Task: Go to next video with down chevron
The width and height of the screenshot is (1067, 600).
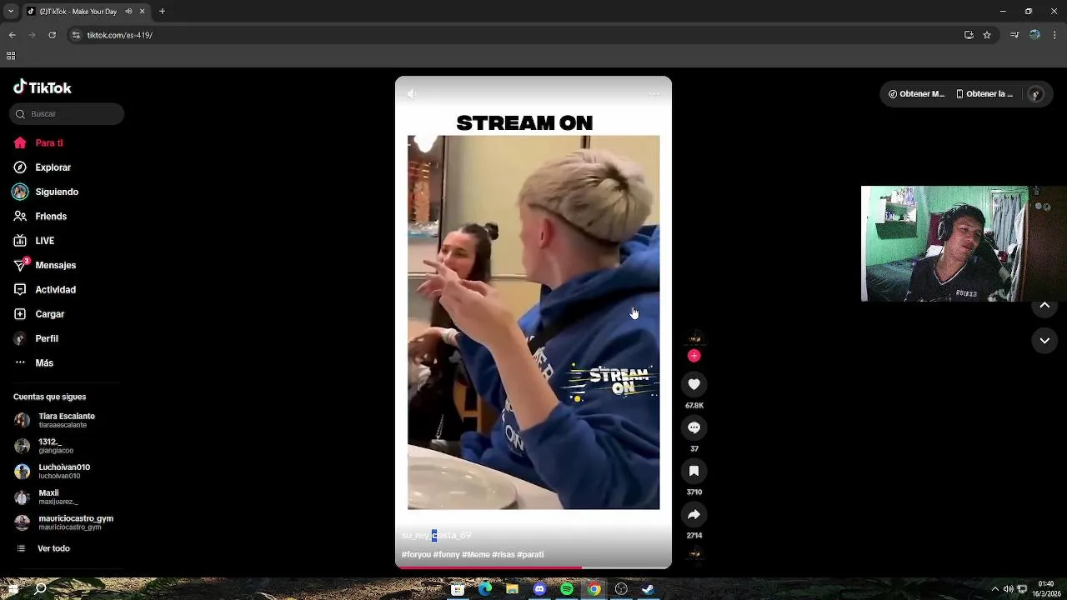Action: (x=1044, y=341)
